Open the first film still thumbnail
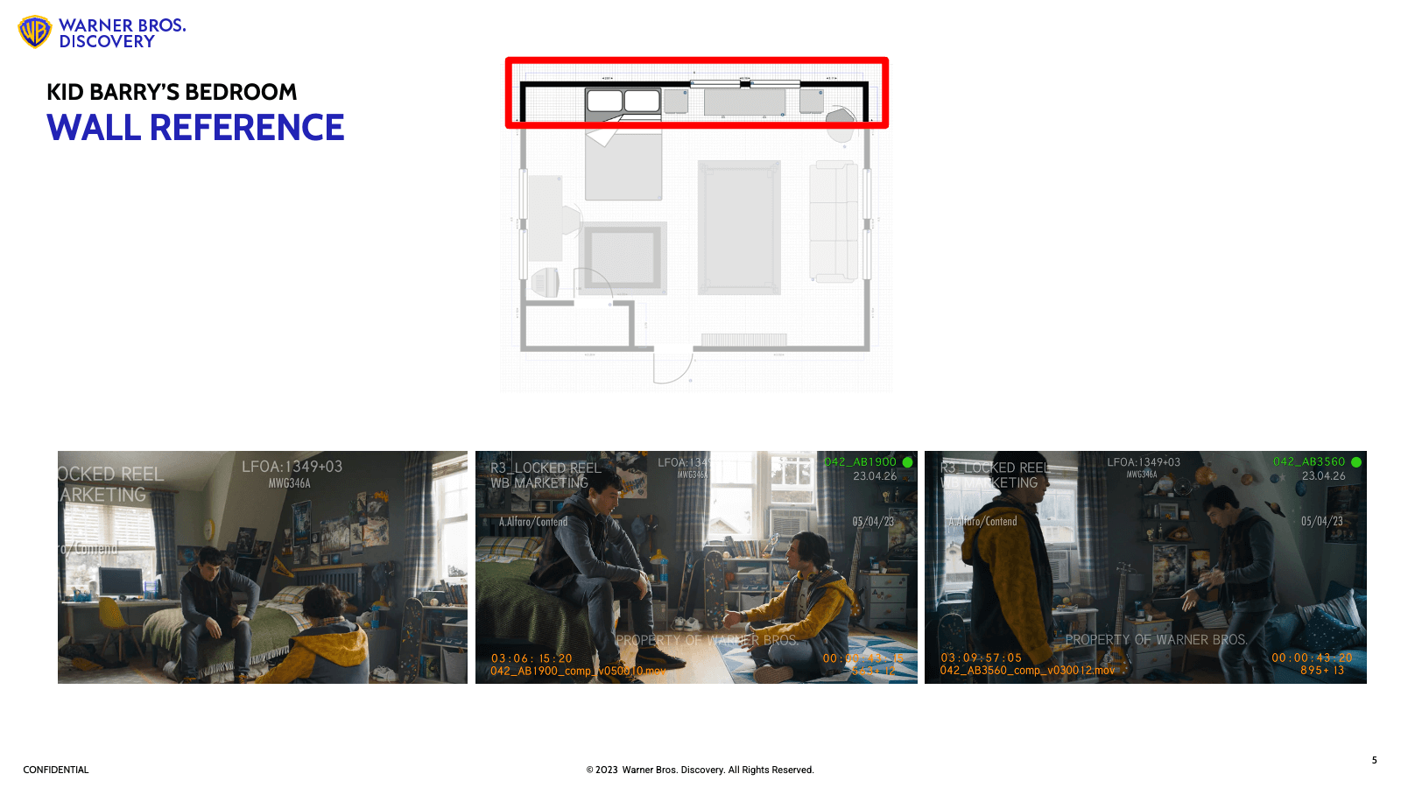 [263, 567]
